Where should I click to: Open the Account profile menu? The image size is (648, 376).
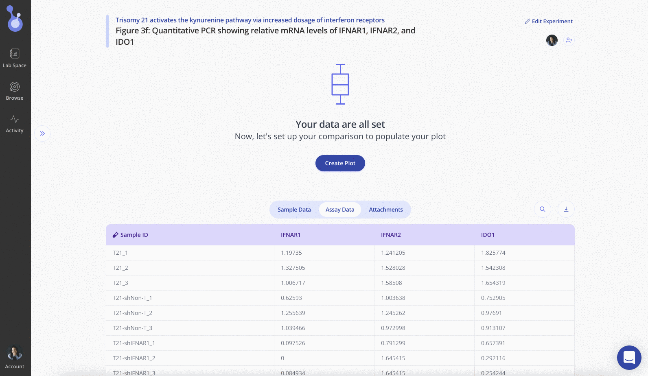[x=15, y=357]
